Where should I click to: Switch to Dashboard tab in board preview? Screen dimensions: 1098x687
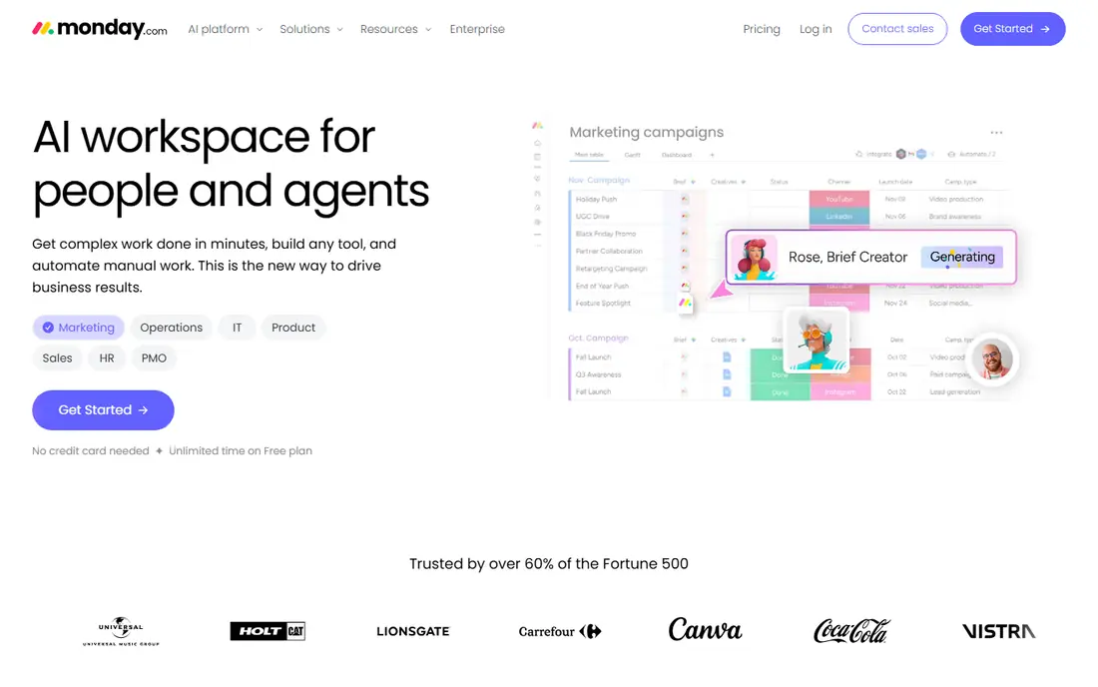point(677,155)
